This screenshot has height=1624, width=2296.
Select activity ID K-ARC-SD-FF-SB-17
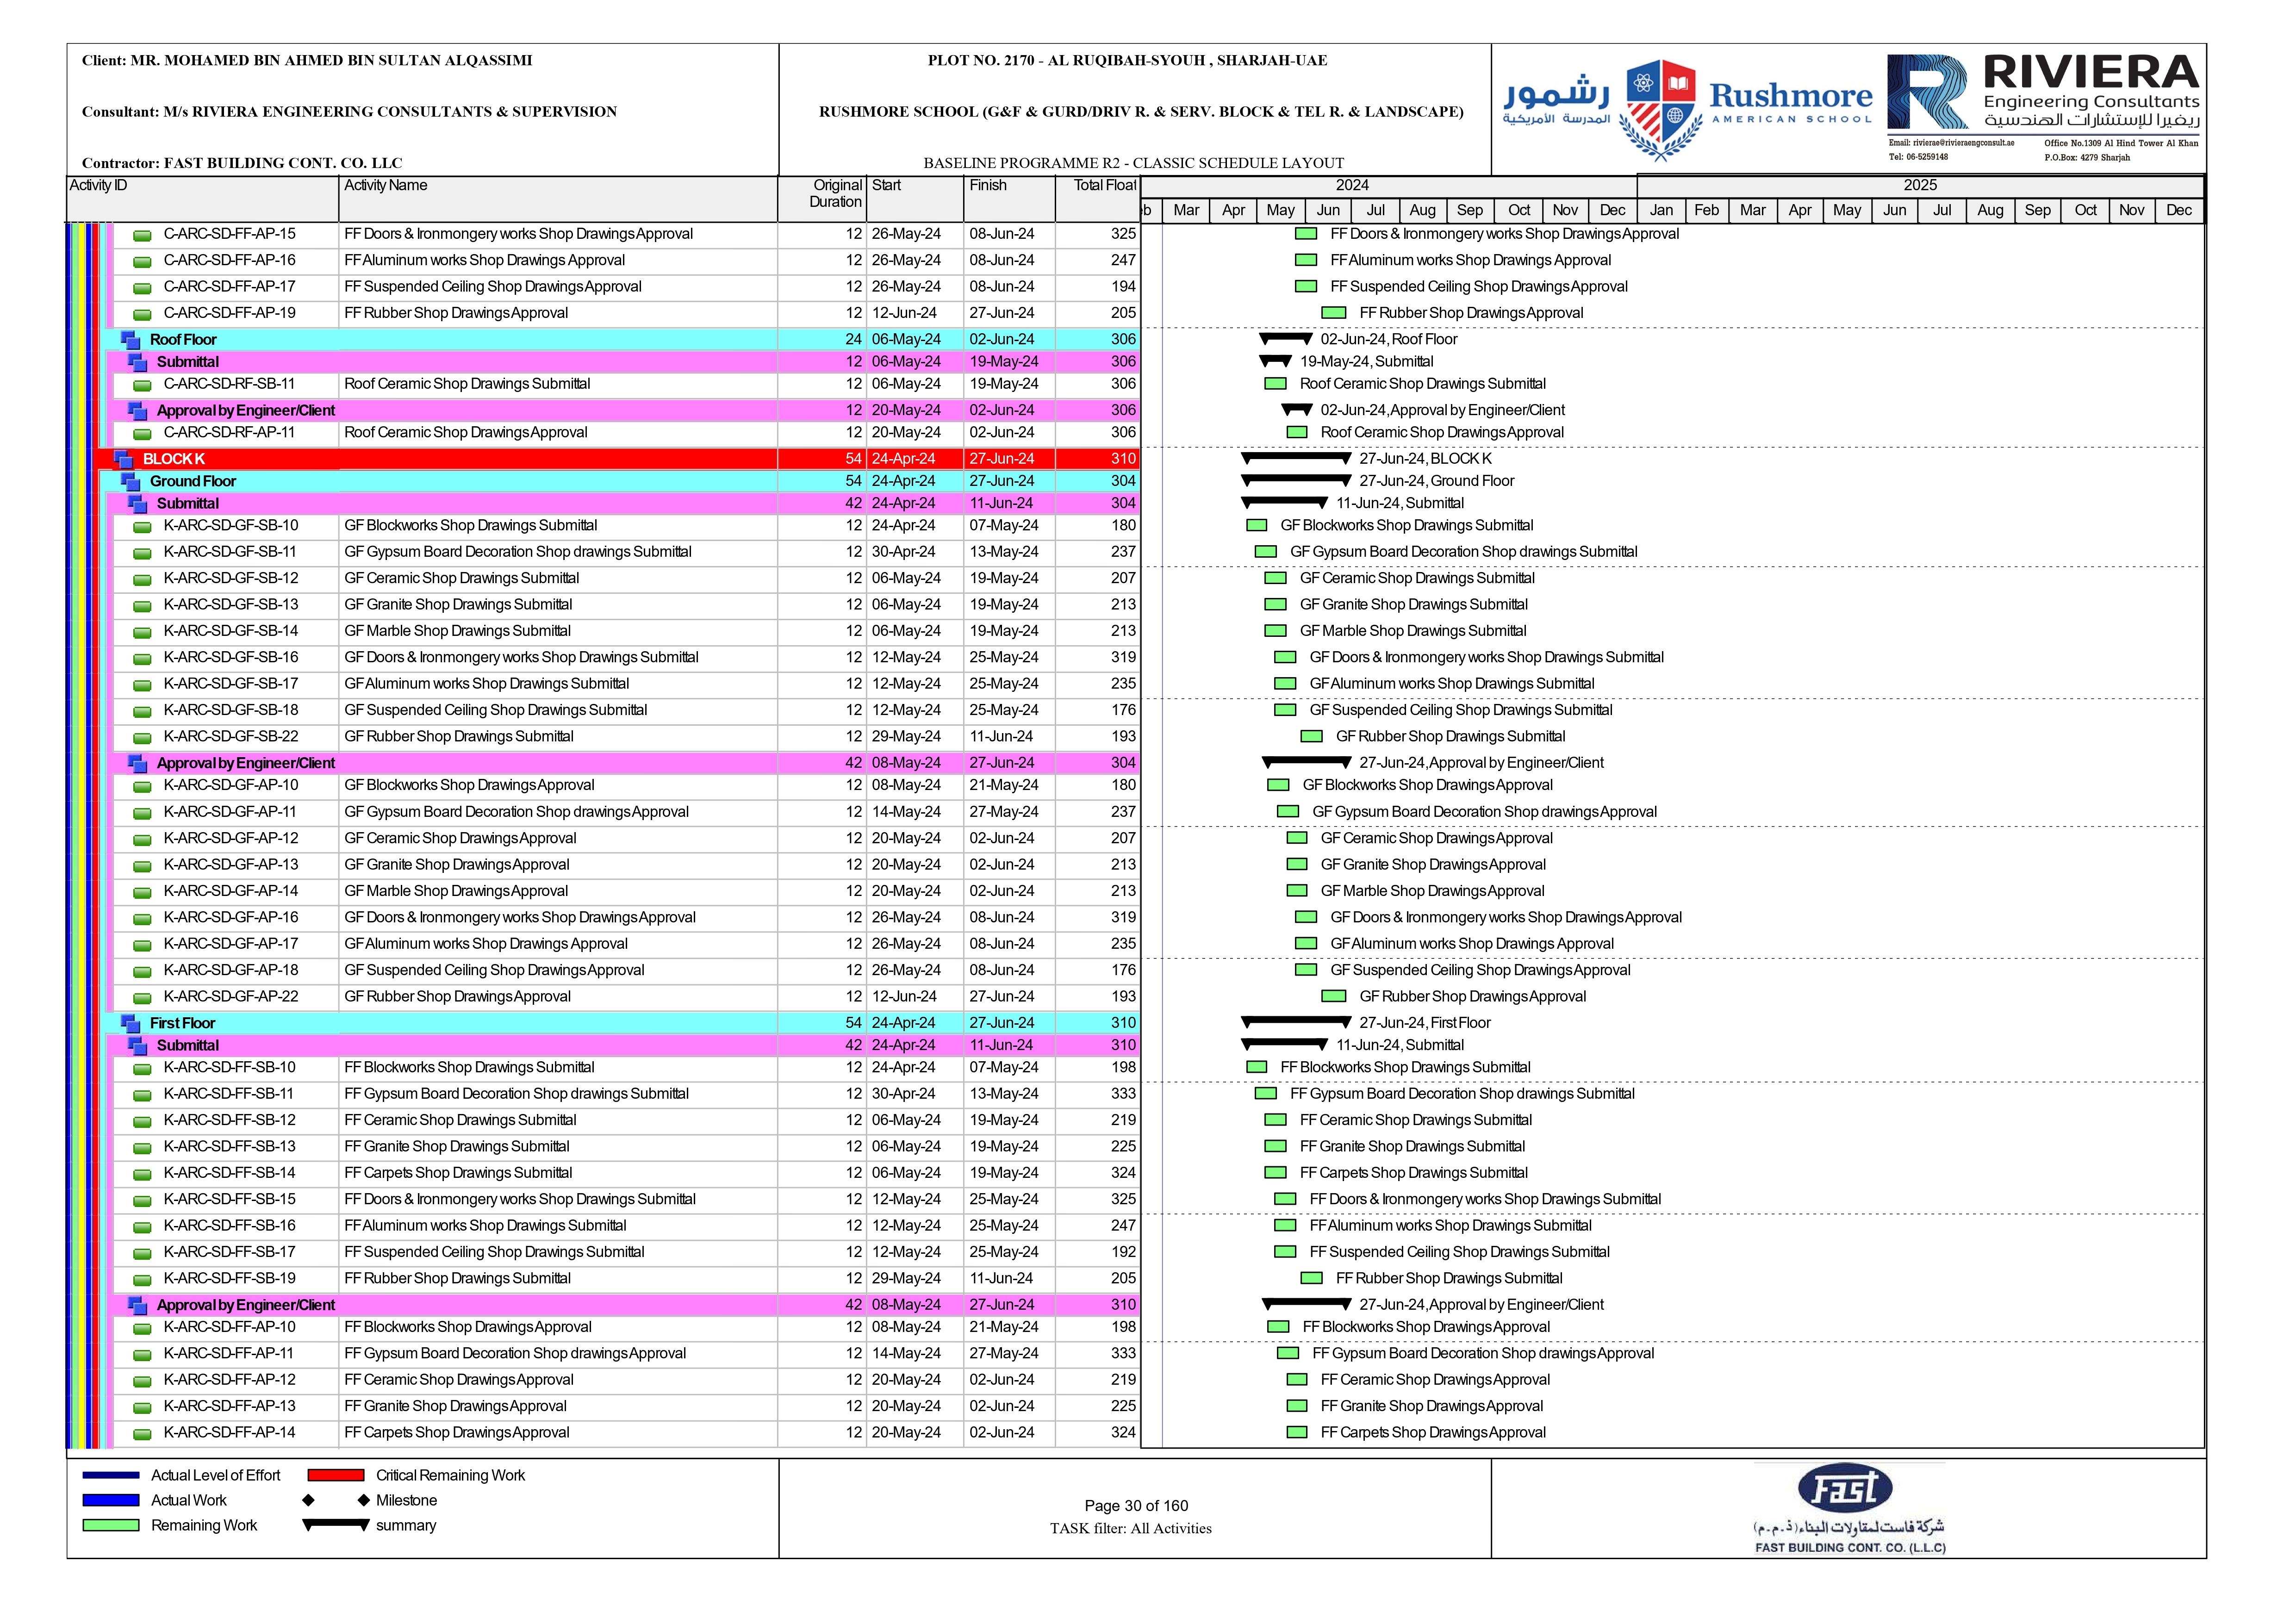click(230, 1252)
